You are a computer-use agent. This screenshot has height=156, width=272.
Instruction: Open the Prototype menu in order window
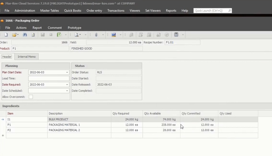tap(74, 28)
